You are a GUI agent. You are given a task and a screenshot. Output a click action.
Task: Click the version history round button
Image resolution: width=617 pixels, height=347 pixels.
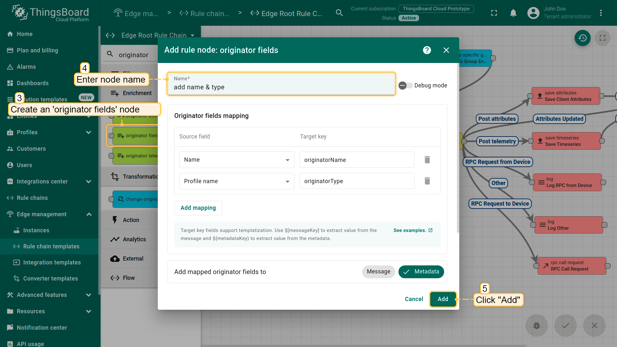[x=582, y=38]
